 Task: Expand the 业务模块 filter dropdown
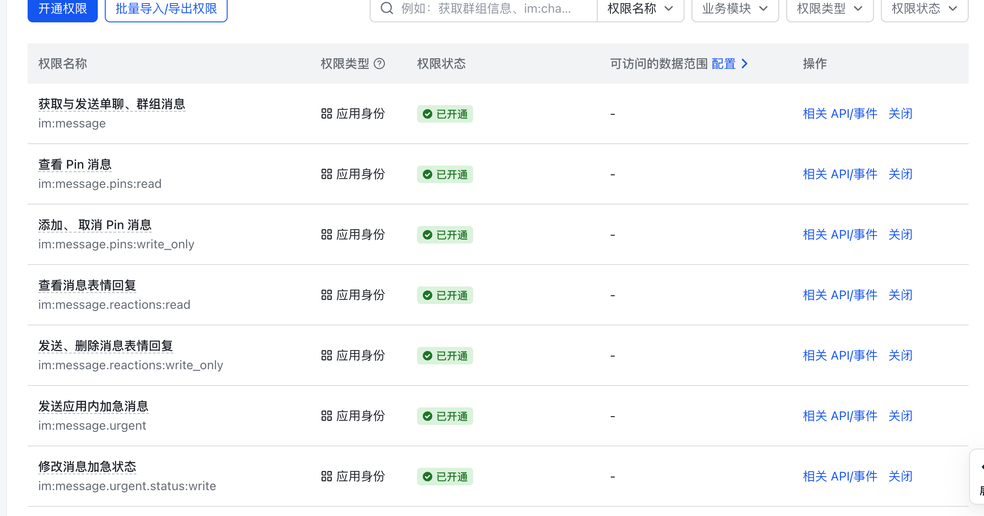tap(735, 9)
